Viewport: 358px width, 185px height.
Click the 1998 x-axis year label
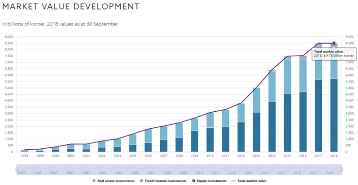click(x=24, y=156)
